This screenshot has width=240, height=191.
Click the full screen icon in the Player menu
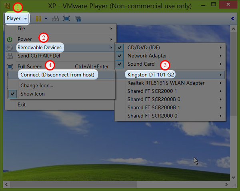click(10, 66)
